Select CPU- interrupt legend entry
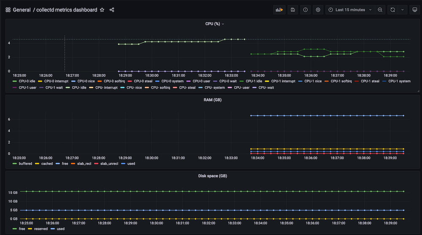The width and height of the screenshot is (422, 235). [106, 87]
